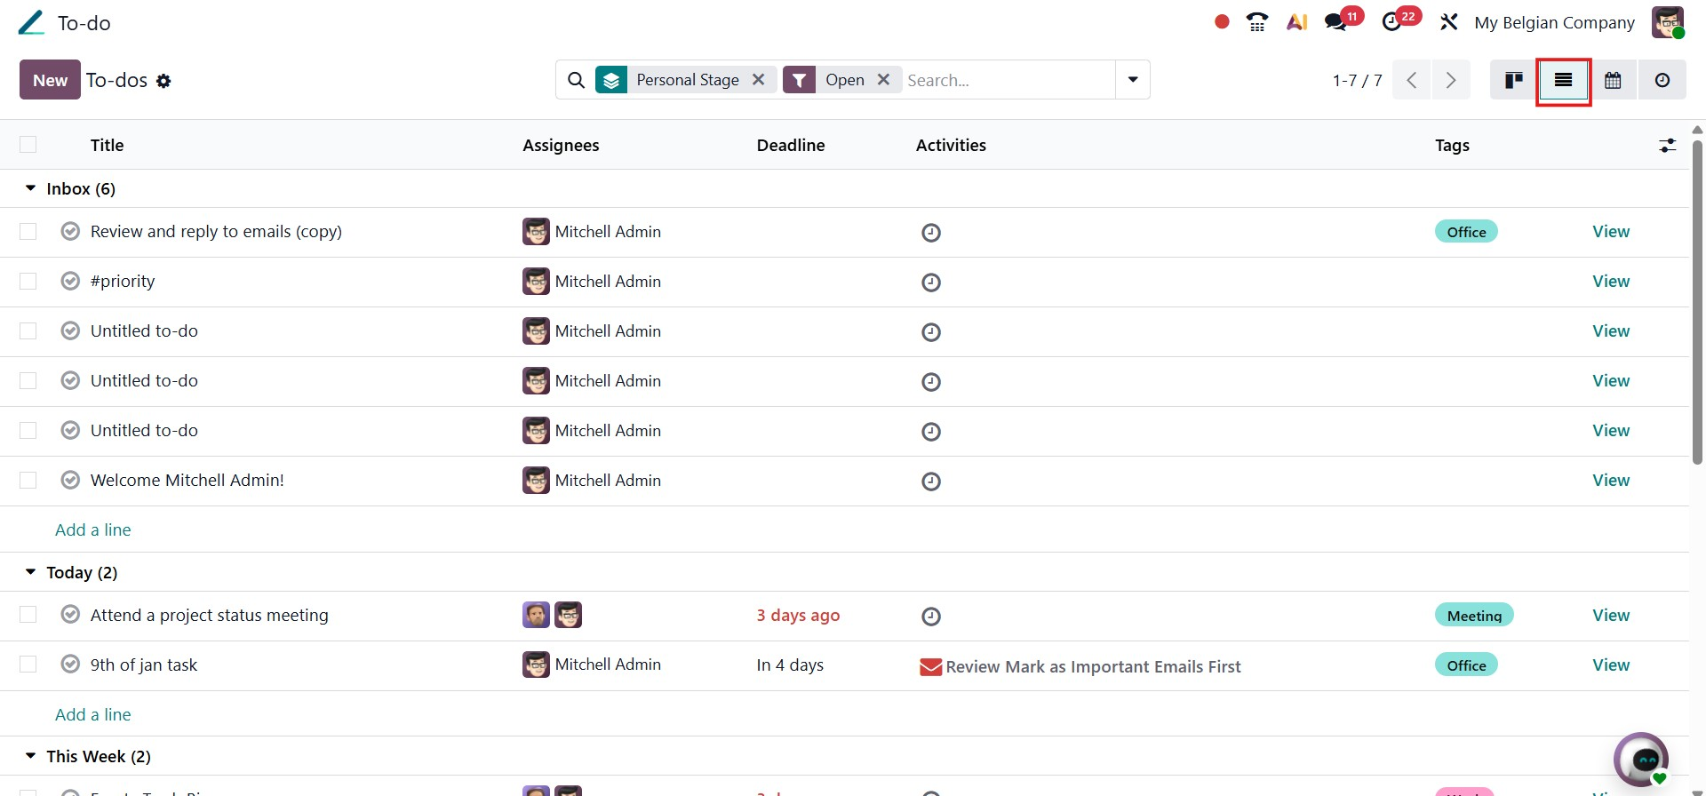The image size is (1706, 796).
Task: Open the search options dropdown arrow
Action: point(1133,80)
